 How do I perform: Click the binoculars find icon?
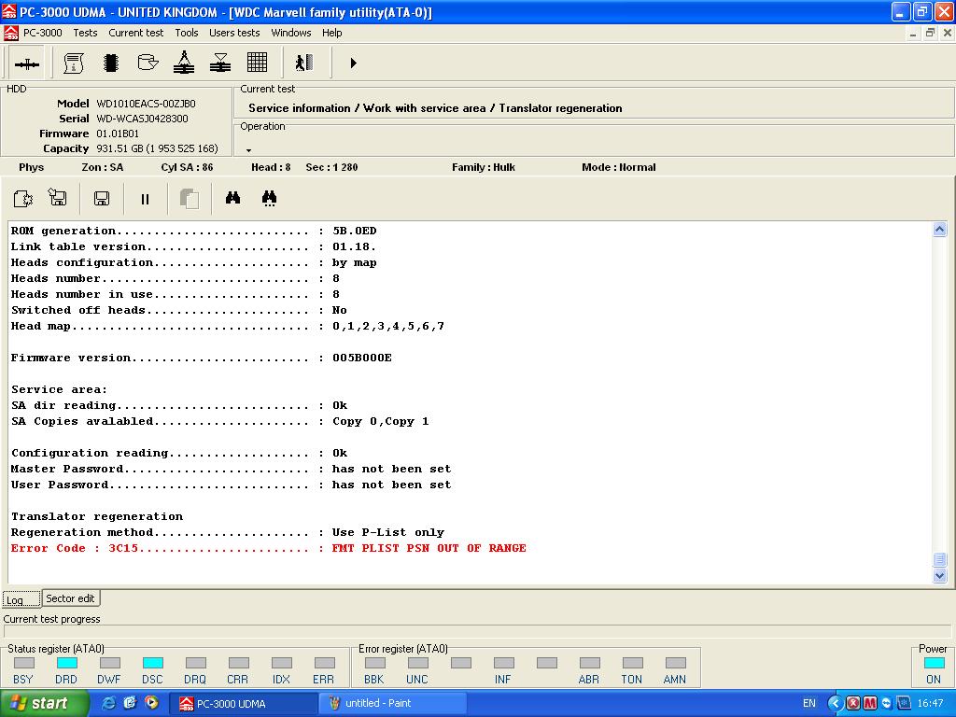[232, 198]
